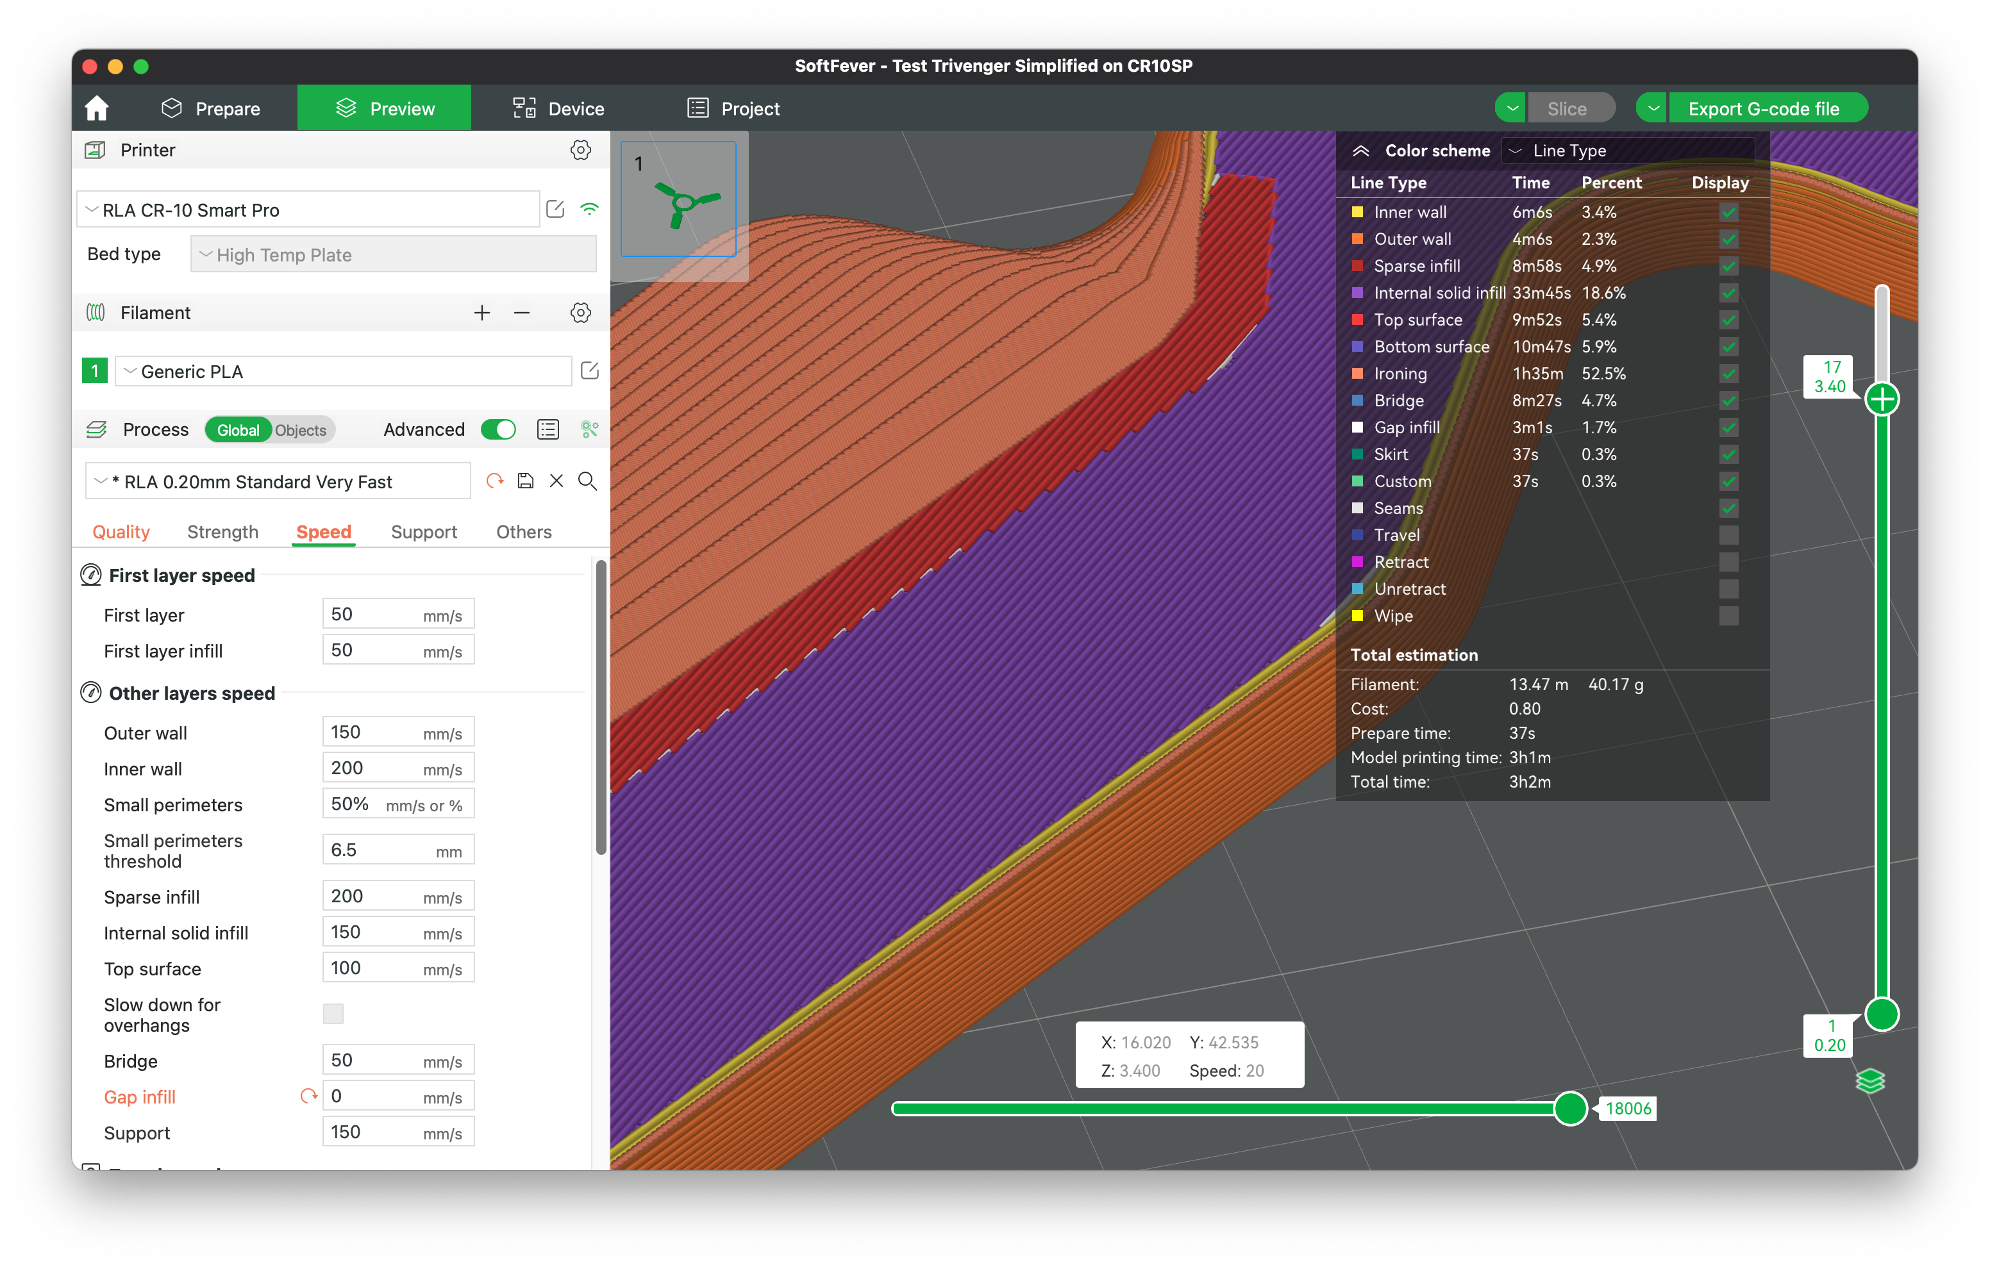Show Travel lines in display column
This screenshot has width=1990, height=1265.
1728,534
